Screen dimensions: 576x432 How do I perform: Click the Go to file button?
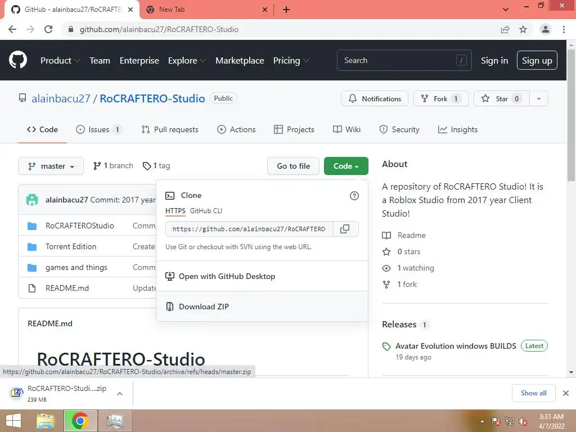point(293,166)
